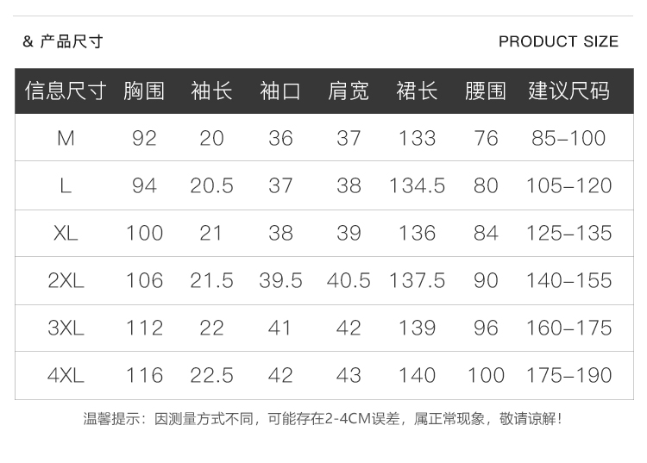Select the 腰围 column header
The width and height of the screenshot is (647, 463).
(486, 91)
